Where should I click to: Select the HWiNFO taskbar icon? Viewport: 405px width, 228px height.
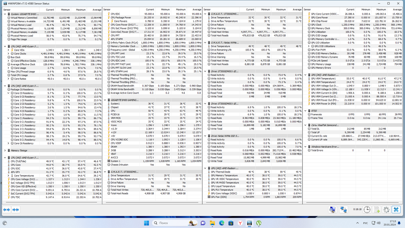[x=249, y=223]
